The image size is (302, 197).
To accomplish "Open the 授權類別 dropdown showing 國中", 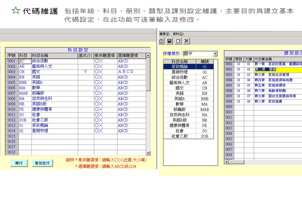I will pyautogui.click(x=215, y=53).
